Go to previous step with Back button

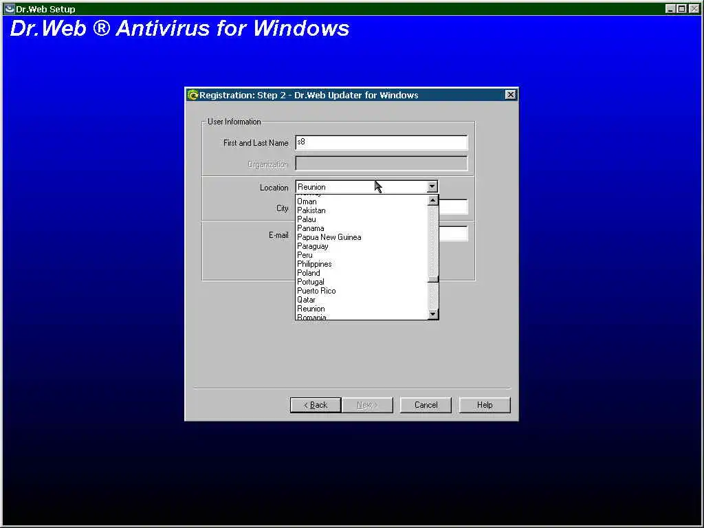[x=316, y=405]
